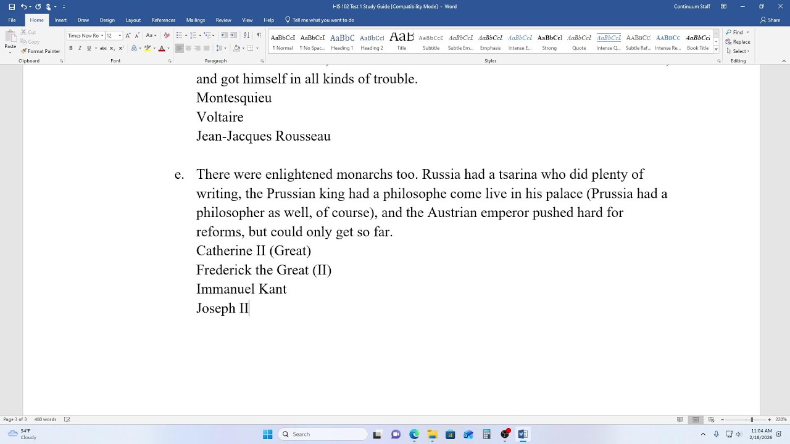
Task: Center-align the paragraph
Action: 188,48
